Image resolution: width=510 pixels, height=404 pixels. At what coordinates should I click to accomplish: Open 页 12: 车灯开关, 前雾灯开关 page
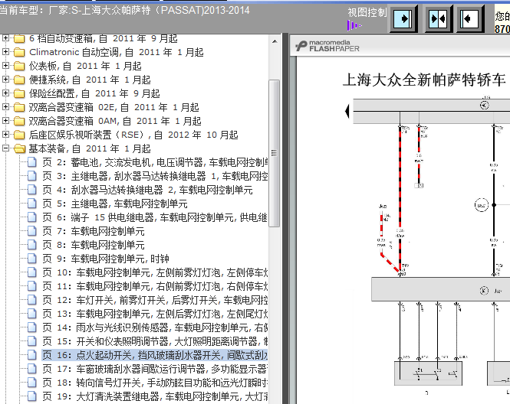coord(155,300)
